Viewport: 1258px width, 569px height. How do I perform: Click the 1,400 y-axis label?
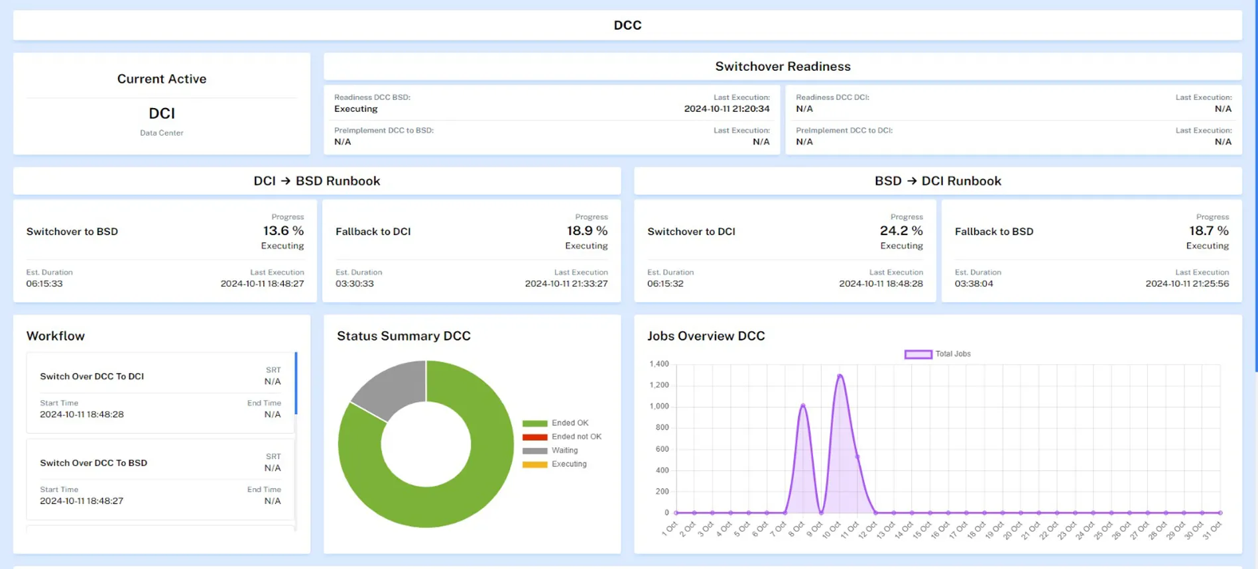[659, 364]
